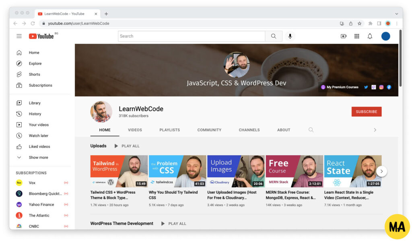Image resolution: width=412 pixels, height=241 pixels.
Task: Open the blue account avatar menu
Action: coord(385,36)
